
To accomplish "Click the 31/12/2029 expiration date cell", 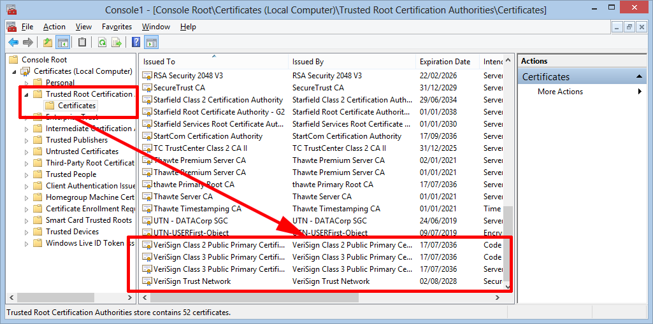I will coord(438,88).
